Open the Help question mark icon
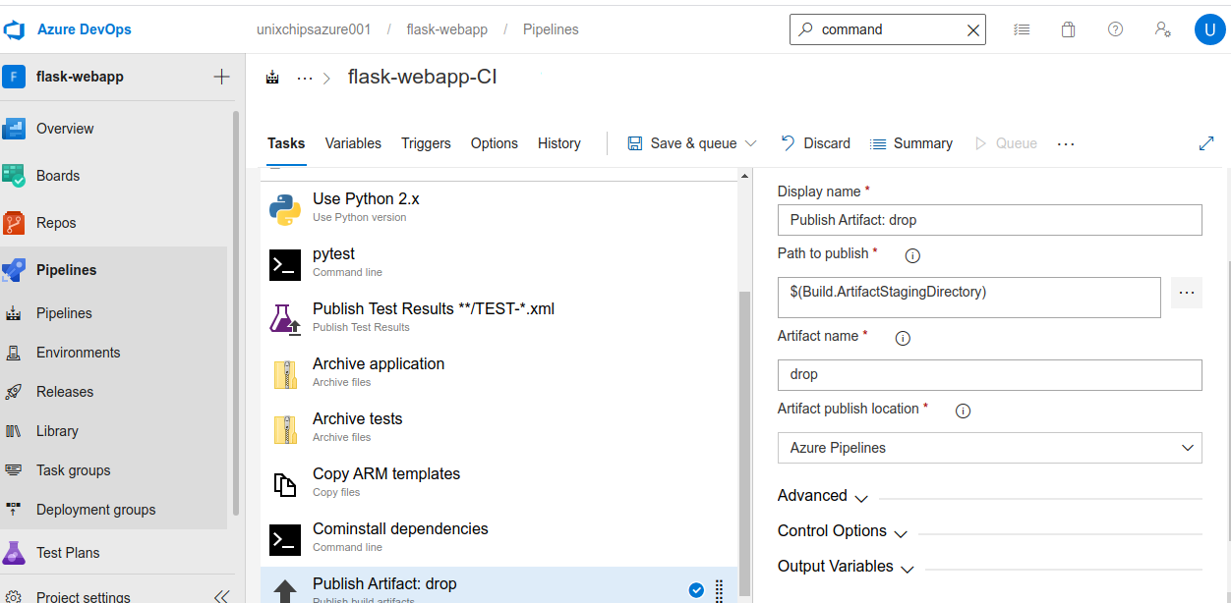The width and height of the screenshot is (1231, 603). pyautogui.click(x=1115, y=29)
